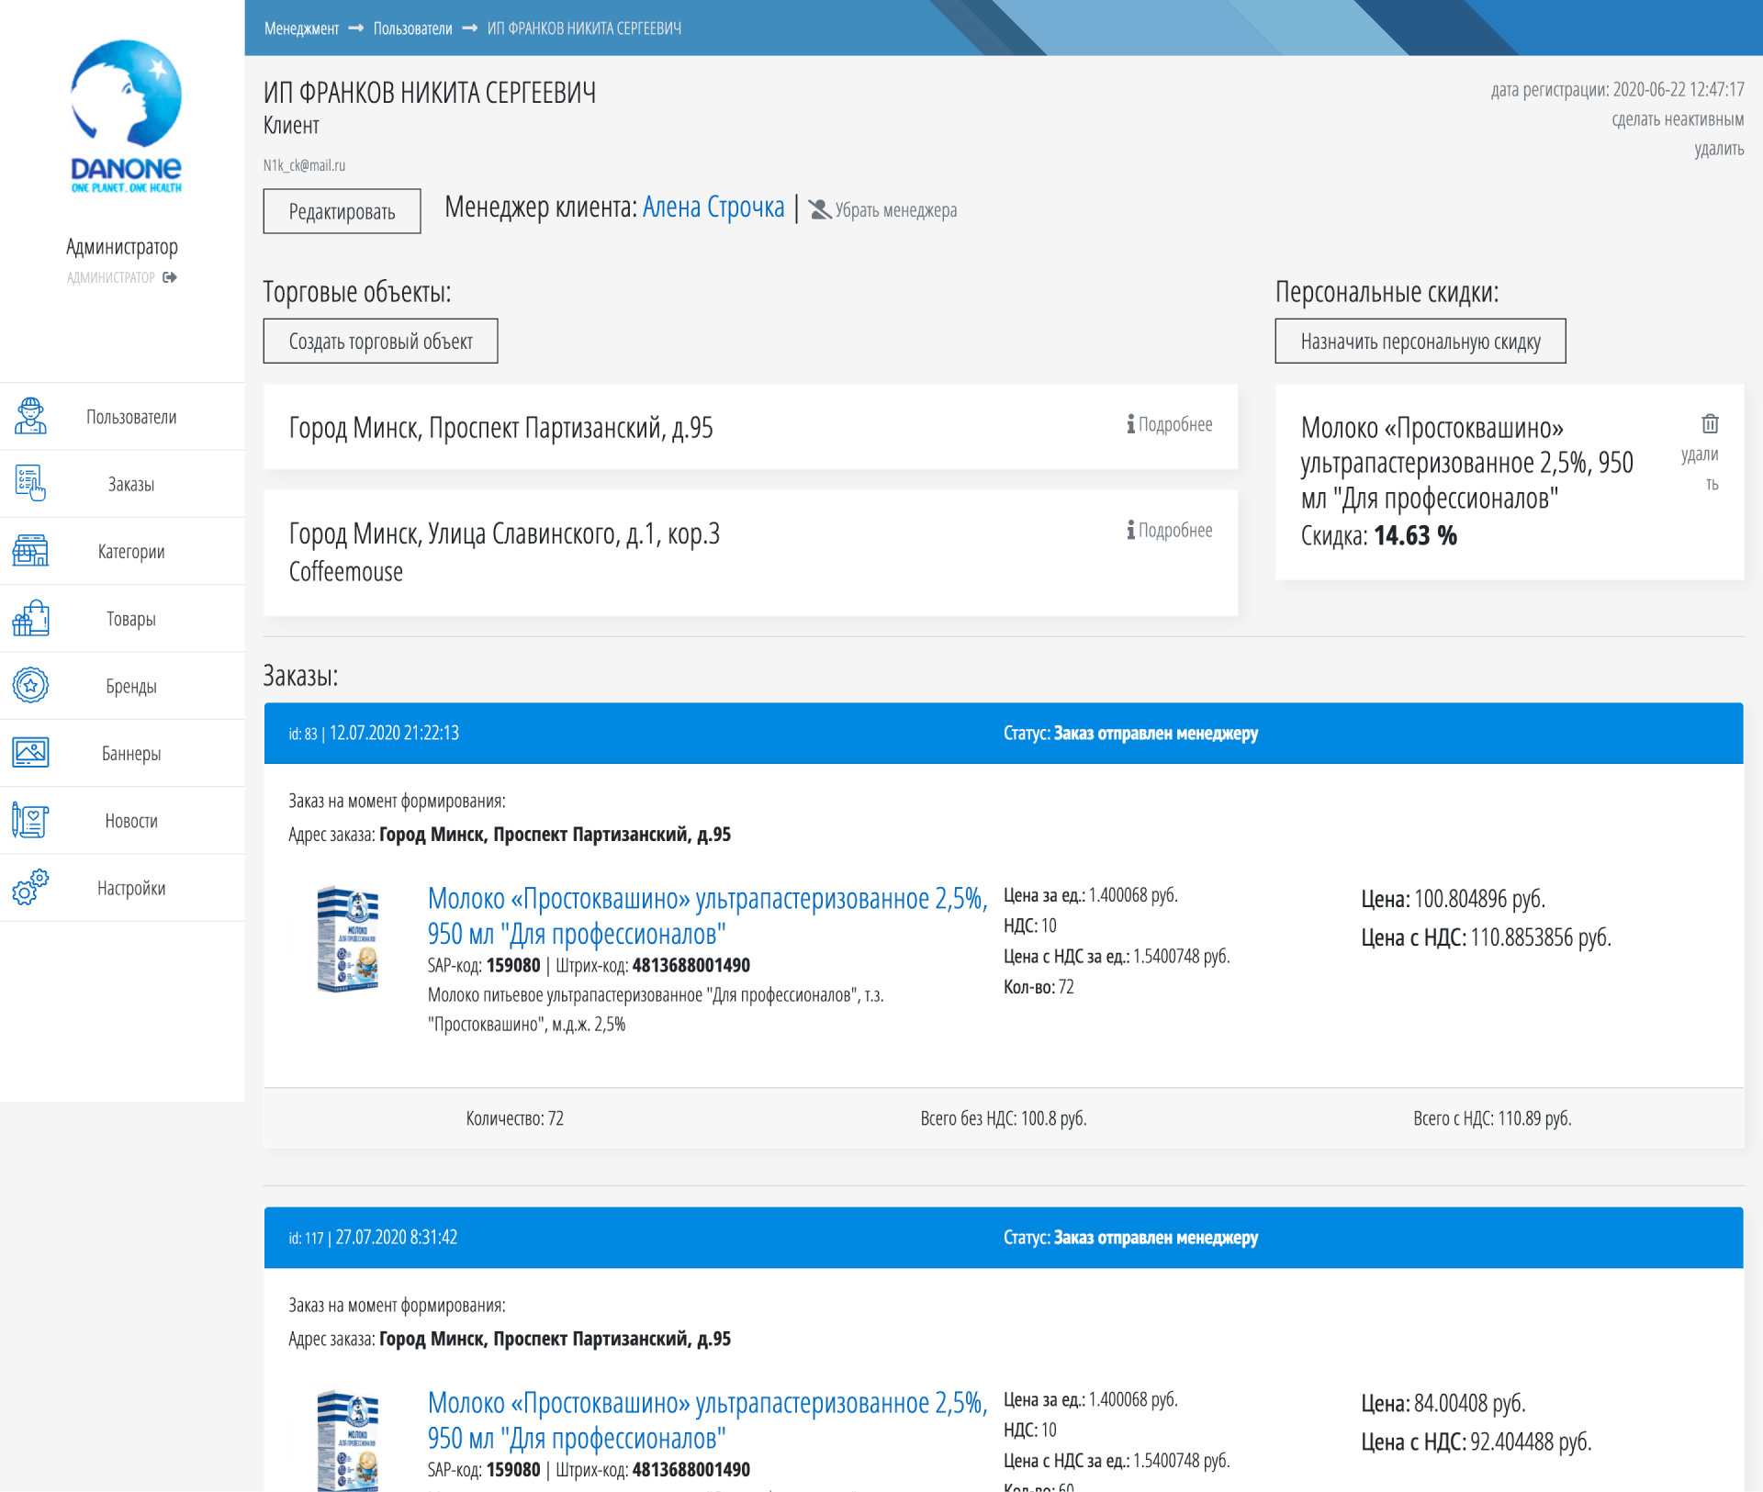The image size is (1763, 1492).
Task: Click info icon for Улица Славинского address
Action: tap(1131, 530)
